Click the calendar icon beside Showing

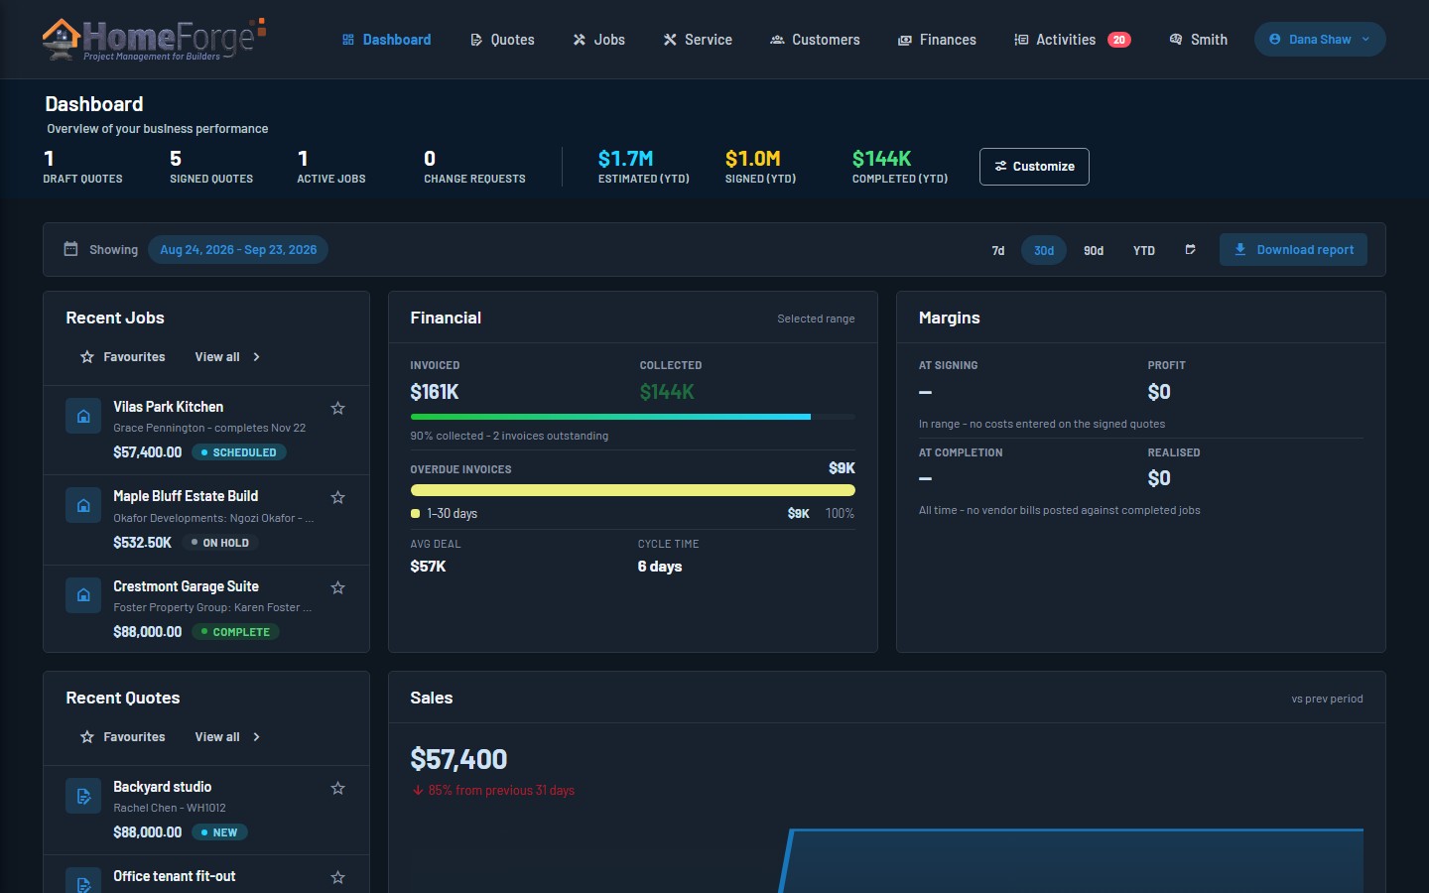[x=70, y=249]
